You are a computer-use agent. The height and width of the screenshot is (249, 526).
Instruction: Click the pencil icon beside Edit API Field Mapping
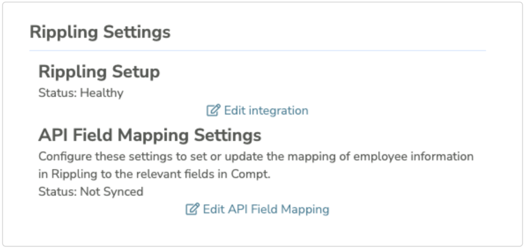[192, 209]
